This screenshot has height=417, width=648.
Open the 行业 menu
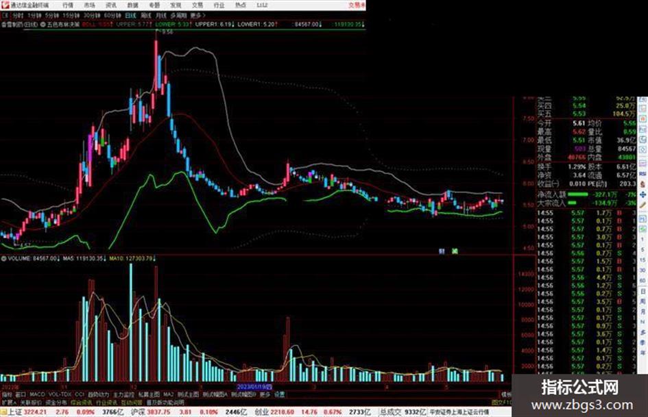219,5
